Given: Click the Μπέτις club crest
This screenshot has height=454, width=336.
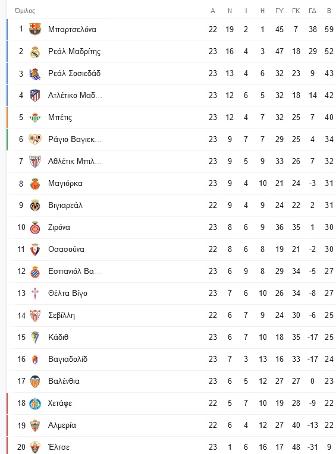Looking at the screenshot, I should tap(35, 118).
